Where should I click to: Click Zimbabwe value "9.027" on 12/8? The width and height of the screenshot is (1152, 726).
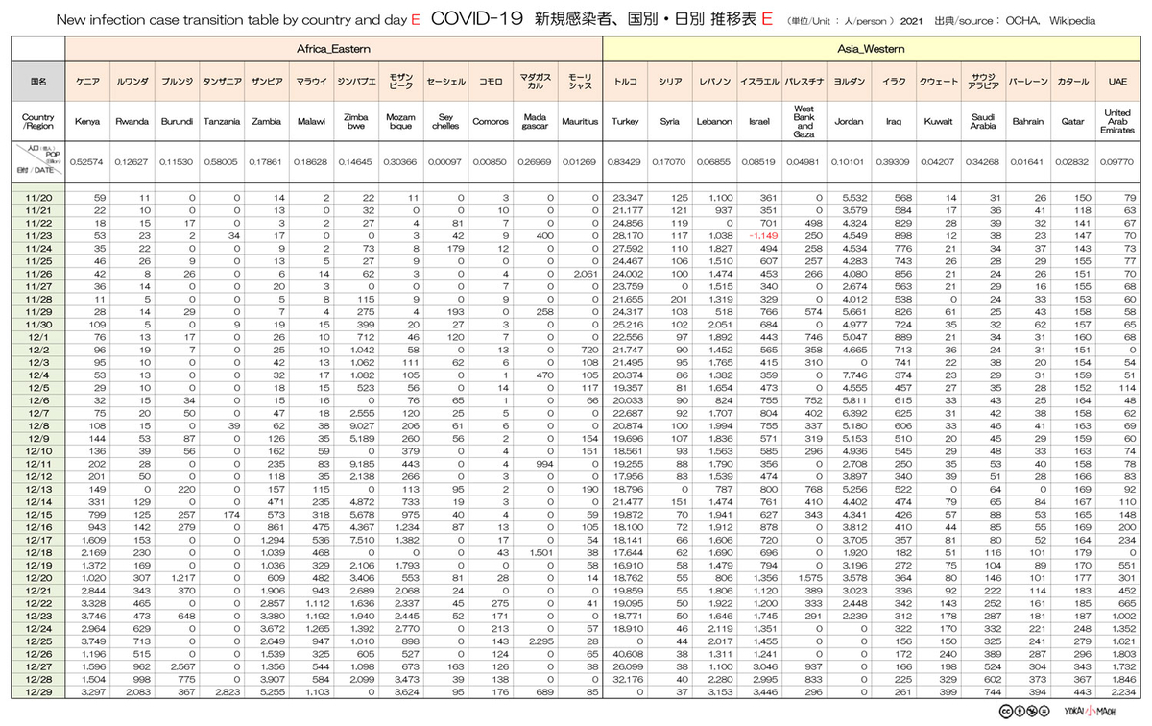[363, 424]
